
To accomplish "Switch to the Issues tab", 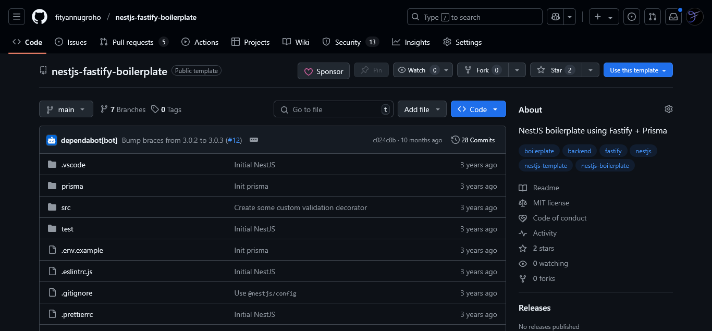I will click(71, 42).
